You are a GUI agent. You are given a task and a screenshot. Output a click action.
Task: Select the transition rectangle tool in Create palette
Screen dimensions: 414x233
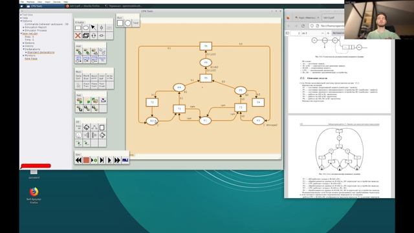pyautogui.click(x=78, y=28)
